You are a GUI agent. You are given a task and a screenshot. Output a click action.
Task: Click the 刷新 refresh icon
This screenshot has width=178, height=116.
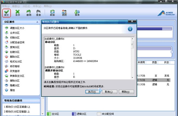pyautogui.click(x=52, y=13)
